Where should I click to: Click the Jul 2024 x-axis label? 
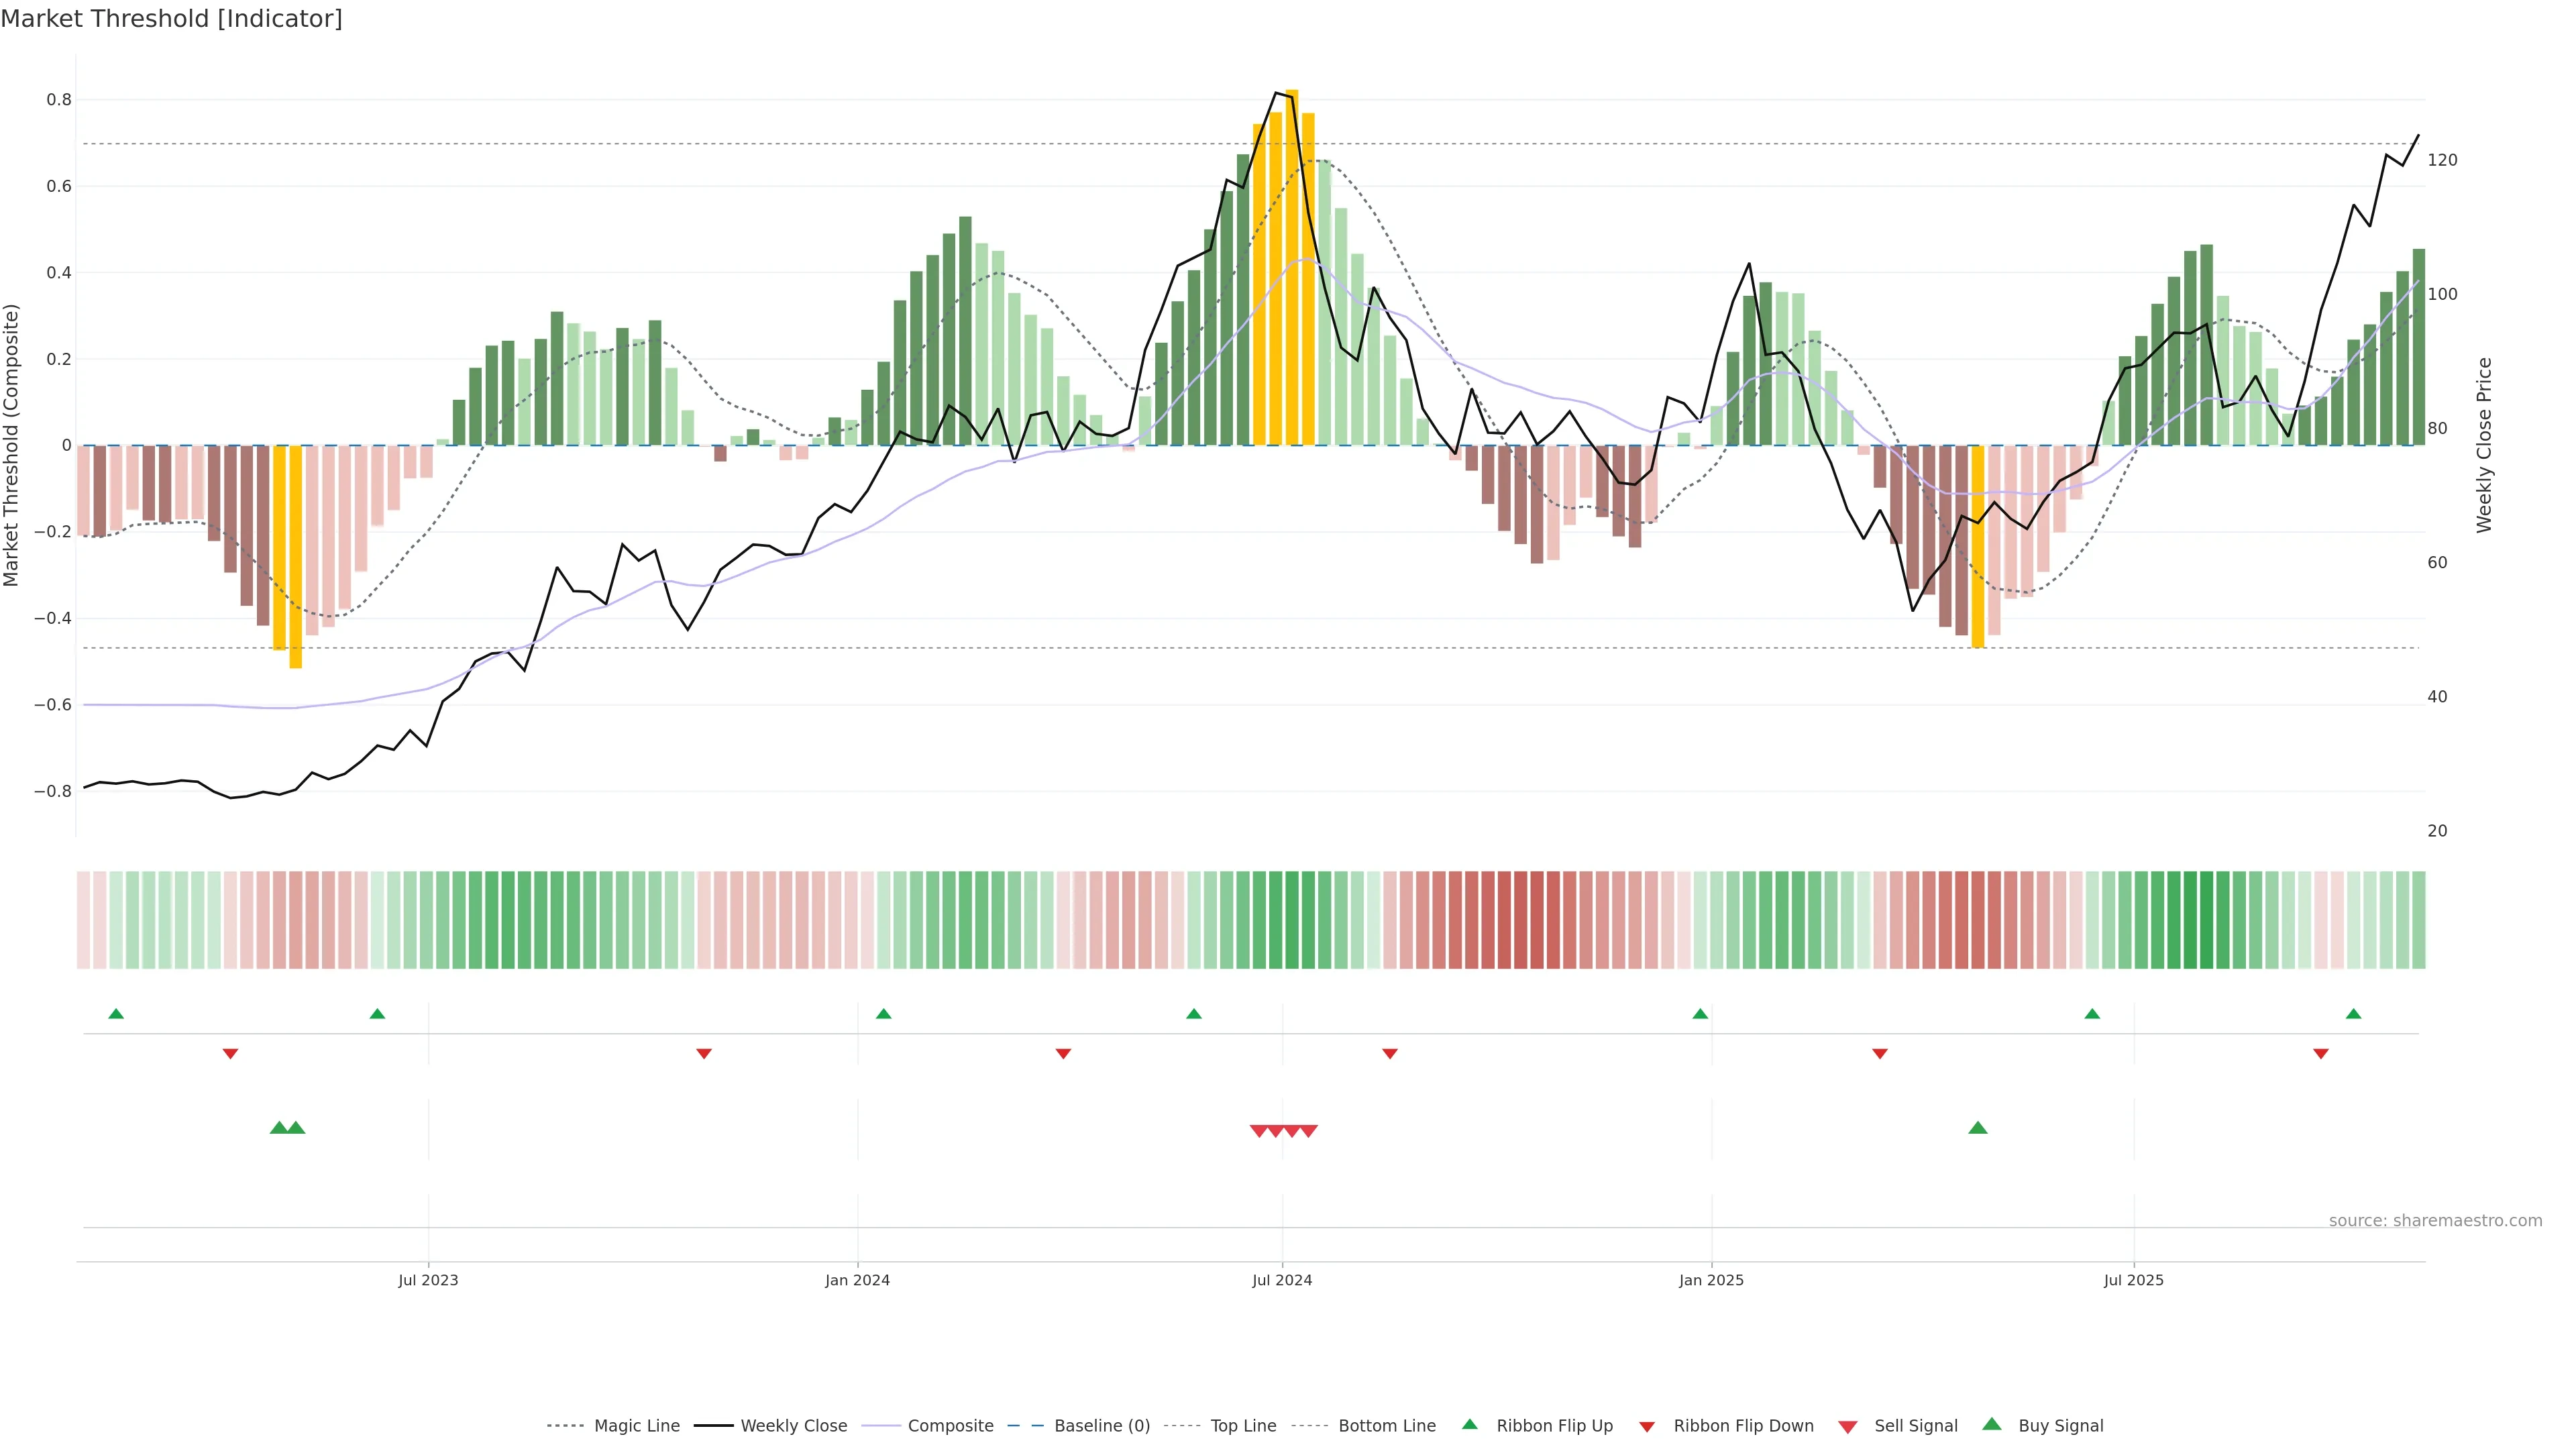1282,1280
